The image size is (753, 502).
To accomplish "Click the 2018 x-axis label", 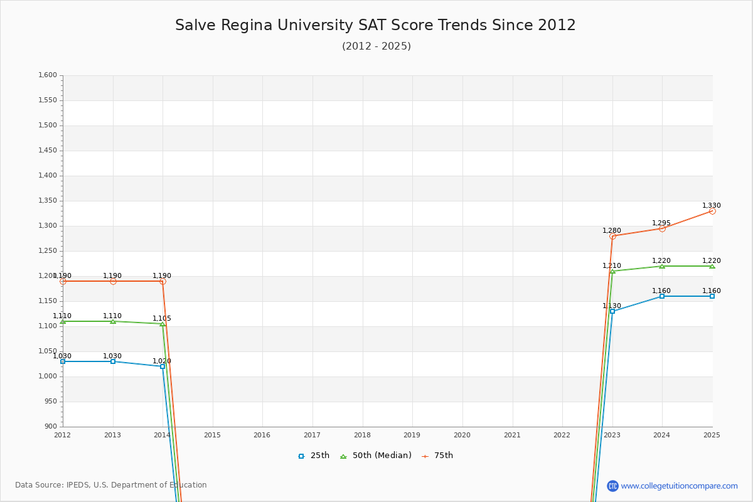I will pyautogui.click(x=362, y=435).
